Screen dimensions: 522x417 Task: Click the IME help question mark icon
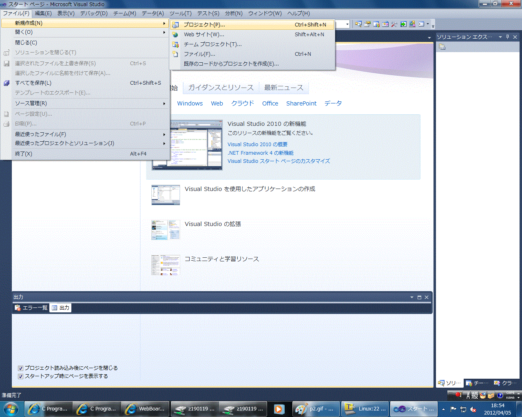[x=500, y=395]
